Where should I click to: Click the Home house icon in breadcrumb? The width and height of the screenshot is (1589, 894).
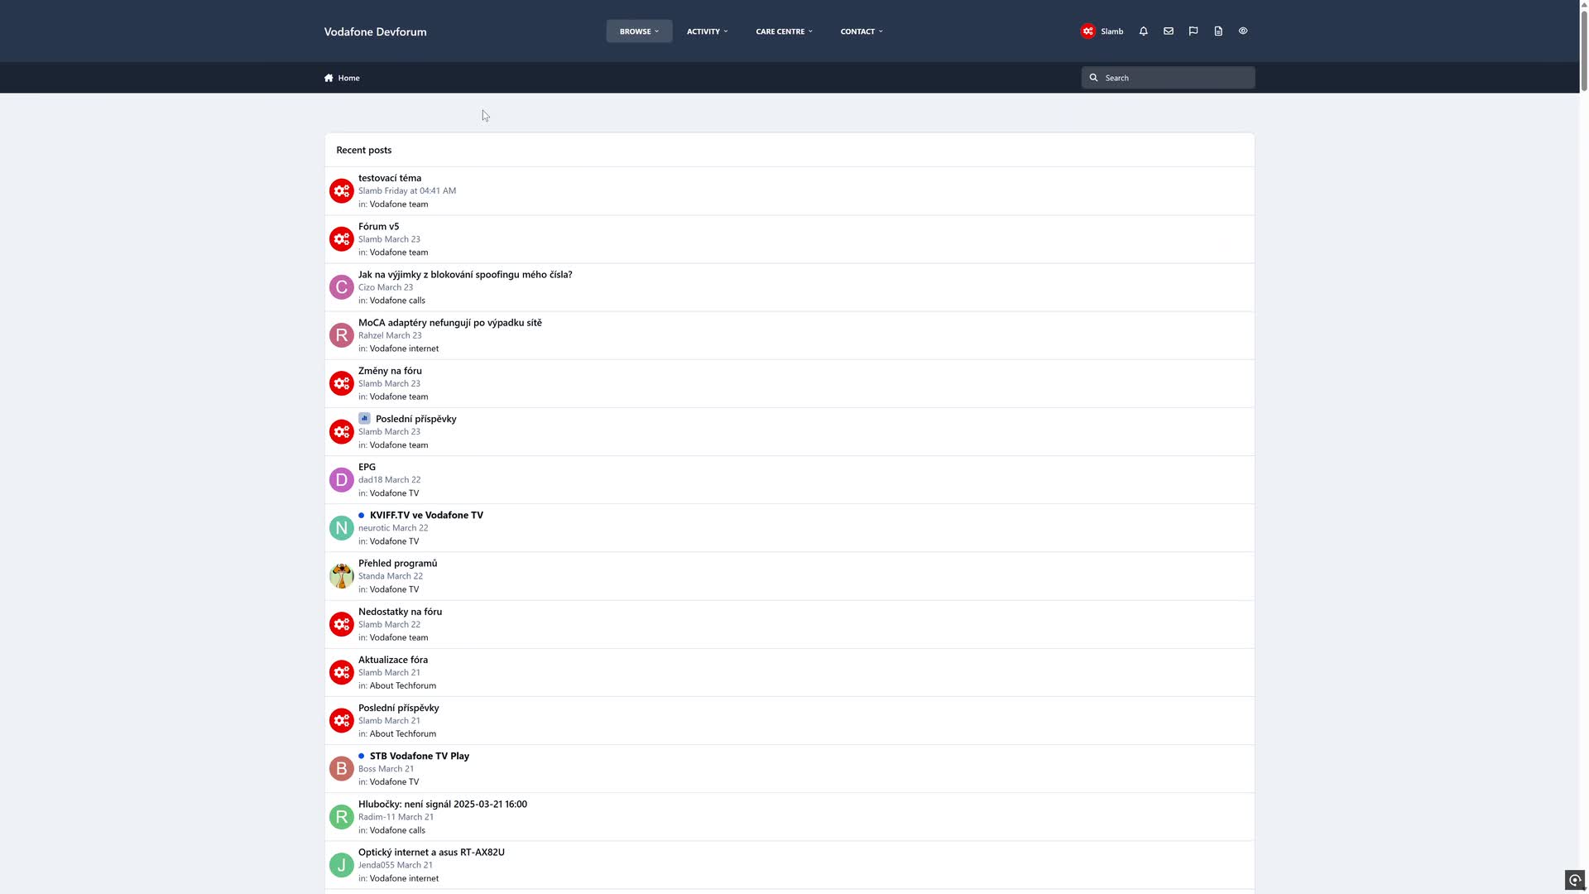click(329, 78)
